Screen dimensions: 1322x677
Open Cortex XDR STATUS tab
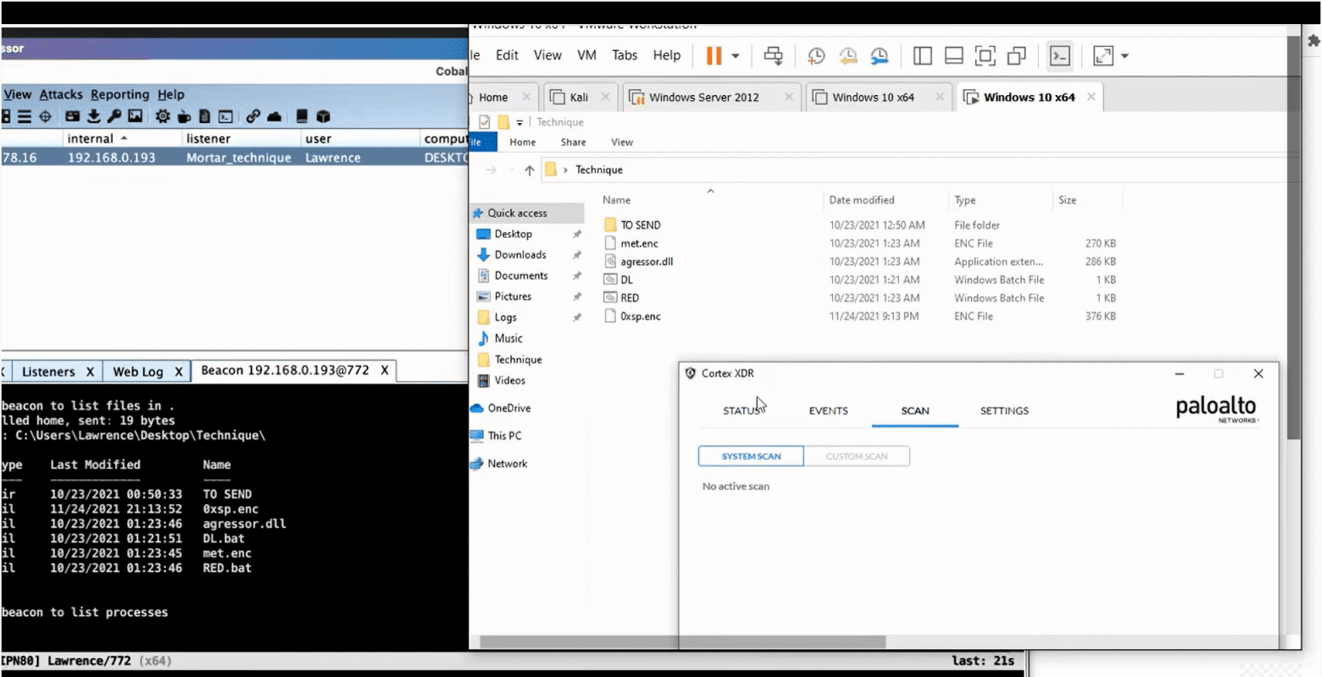tap(742, 411)
